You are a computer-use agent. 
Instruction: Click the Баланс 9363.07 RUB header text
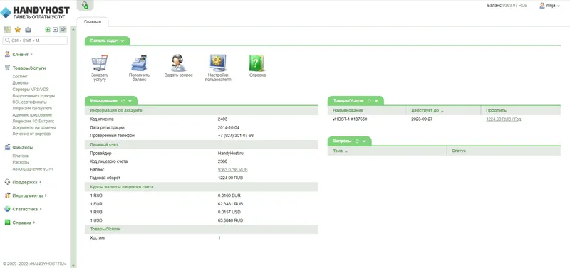click(x=507, y=6)
